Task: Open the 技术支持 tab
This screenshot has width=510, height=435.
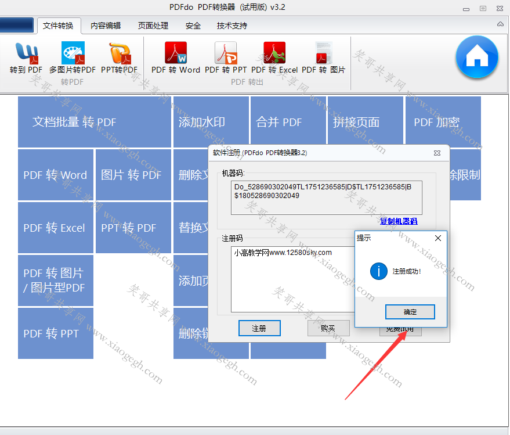Action: click(x=232, y=26)
